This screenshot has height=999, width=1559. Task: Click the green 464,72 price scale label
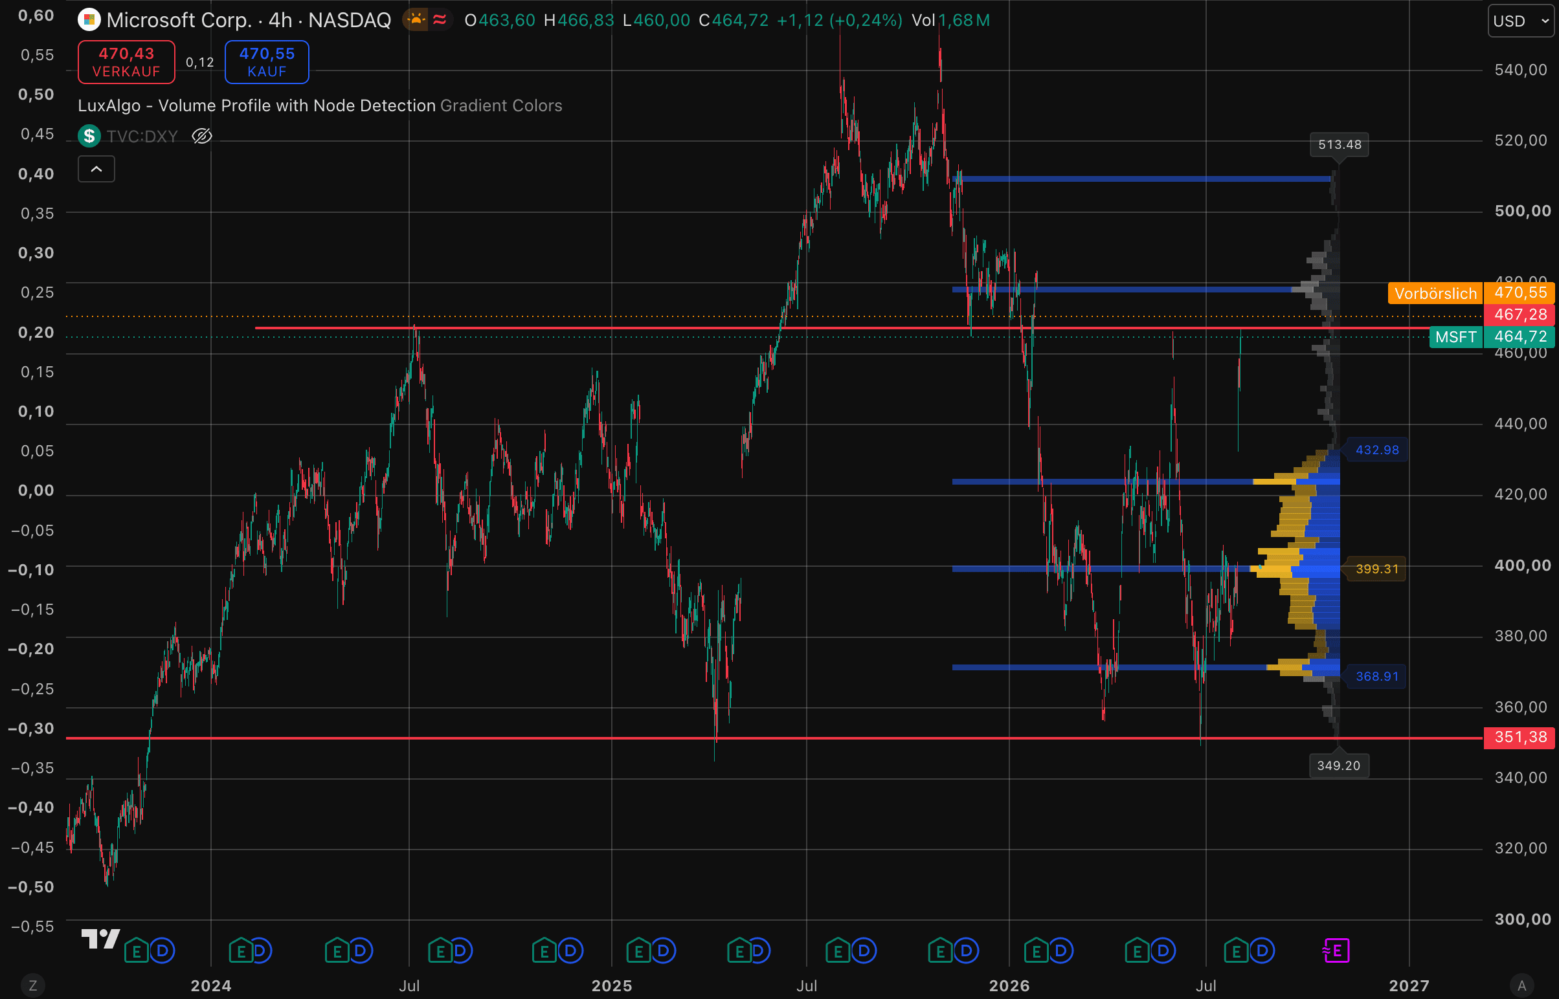[x=1520, y=336]
